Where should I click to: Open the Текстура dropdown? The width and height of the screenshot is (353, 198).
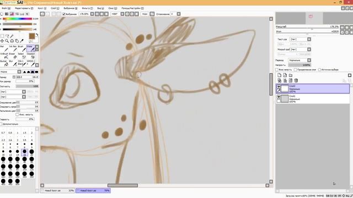pyautogui.click(x=309, y=39)
